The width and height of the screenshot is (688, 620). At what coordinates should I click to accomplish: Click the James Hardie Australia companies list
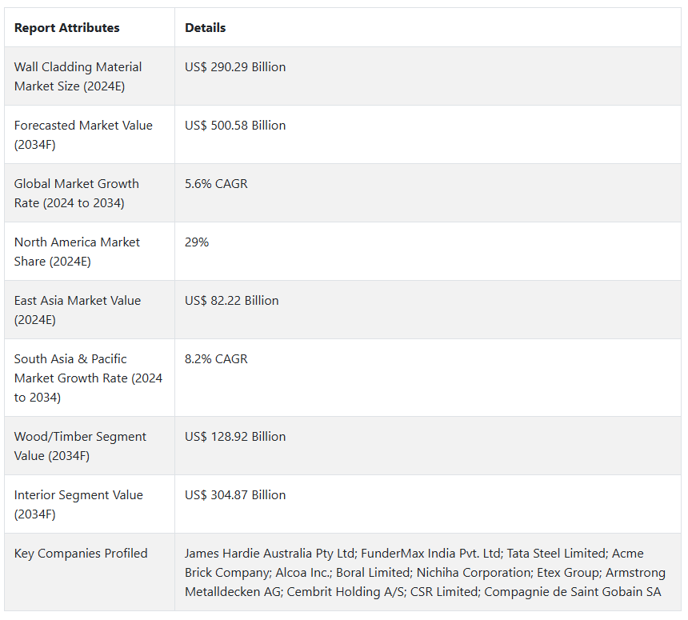tap(423, 573)
